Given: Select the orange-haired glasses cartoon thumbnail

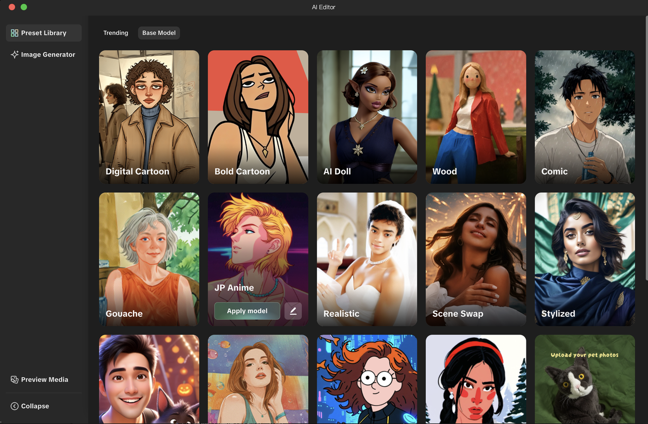Looking at the screenshot, I should tap(367, 379).
